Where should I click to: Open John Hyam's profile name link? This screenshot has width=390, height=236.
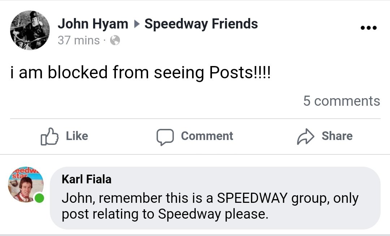(x=93, y=24)
